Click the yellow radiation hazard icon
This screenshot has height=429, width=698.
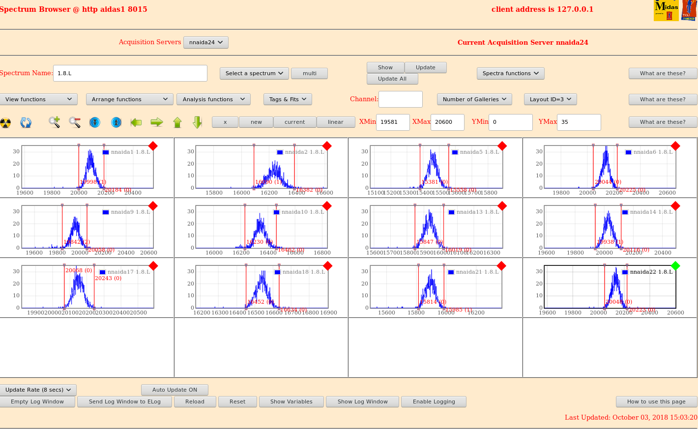pyautogui.click(x=5, y=122)
